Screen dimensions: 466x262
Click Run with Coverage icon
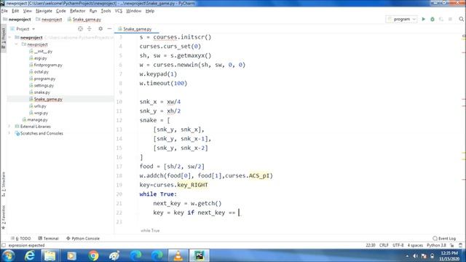coord(441,20)
